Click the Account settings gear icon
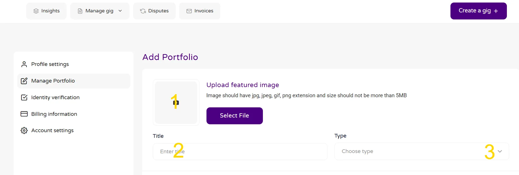Screen dimensions: 519x175 tap(24, 130)
